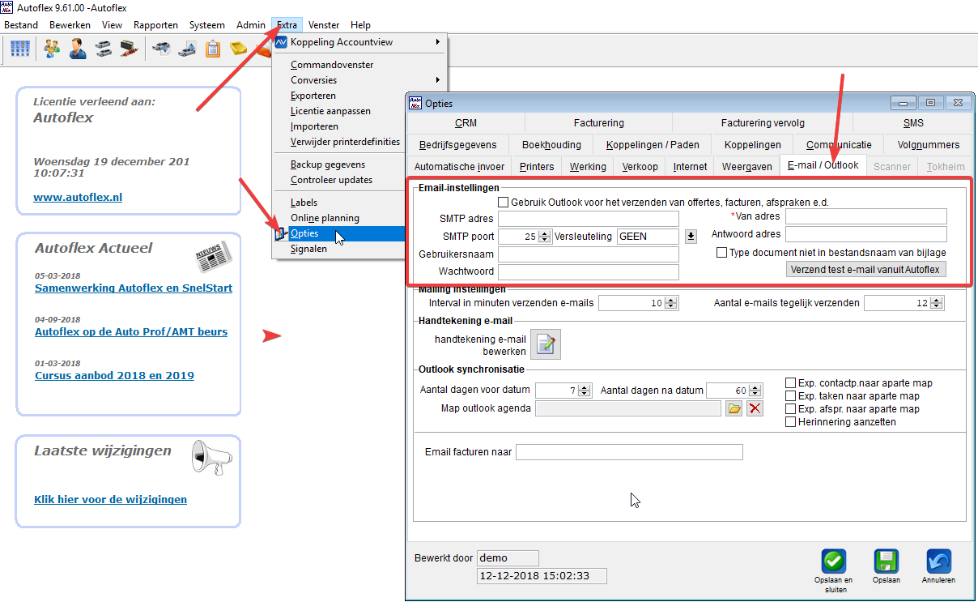
Task: Click the Antwoord adres input field
Action: tap(866, 234)
